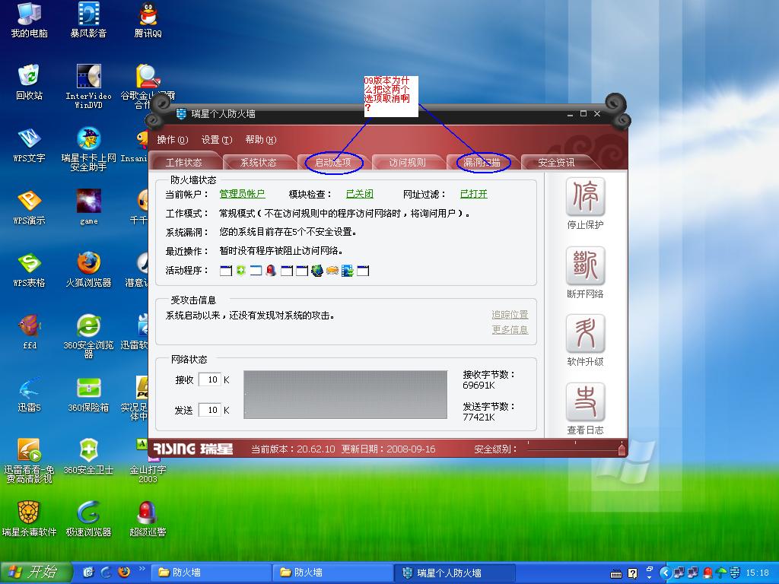The image size is (779, 584).
Task: Click the 接收字节数: 69691K text
Action: (x=489, y=380)
